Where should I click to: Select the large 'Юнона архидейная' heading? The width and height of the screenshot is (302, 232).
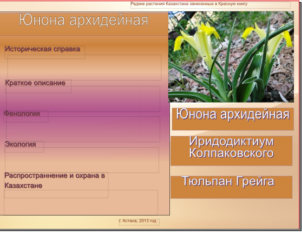coord(83,21)
